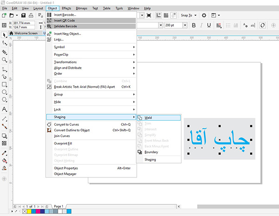Screen dimensions: 279x216
Task: Toggle Underline text formatting
Action: tap(209, 25)
